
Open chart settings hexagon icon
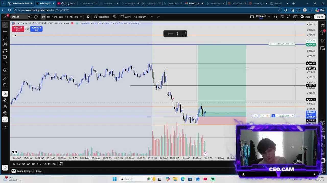click(x=282, y=17)
